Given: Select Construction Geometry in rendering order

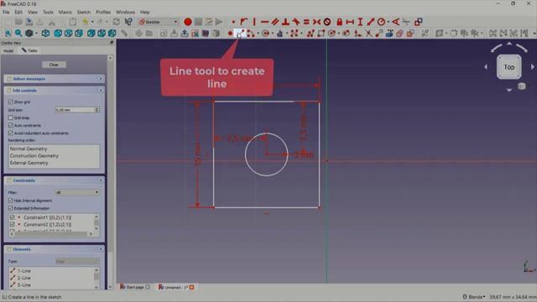Looking at the screenshot, I should 34,156.
